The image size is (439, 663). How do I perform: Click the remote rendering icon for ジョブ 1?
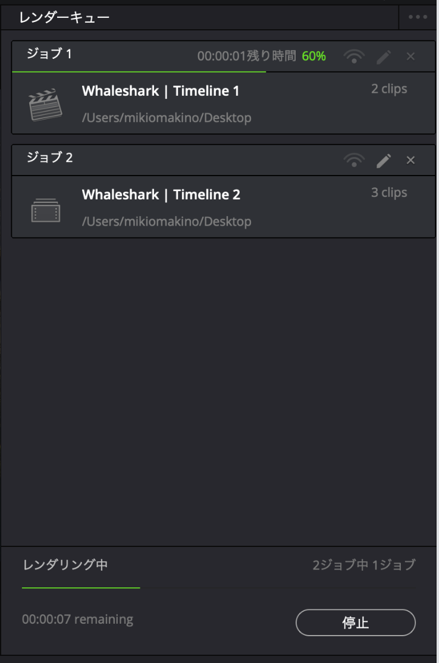354,57
